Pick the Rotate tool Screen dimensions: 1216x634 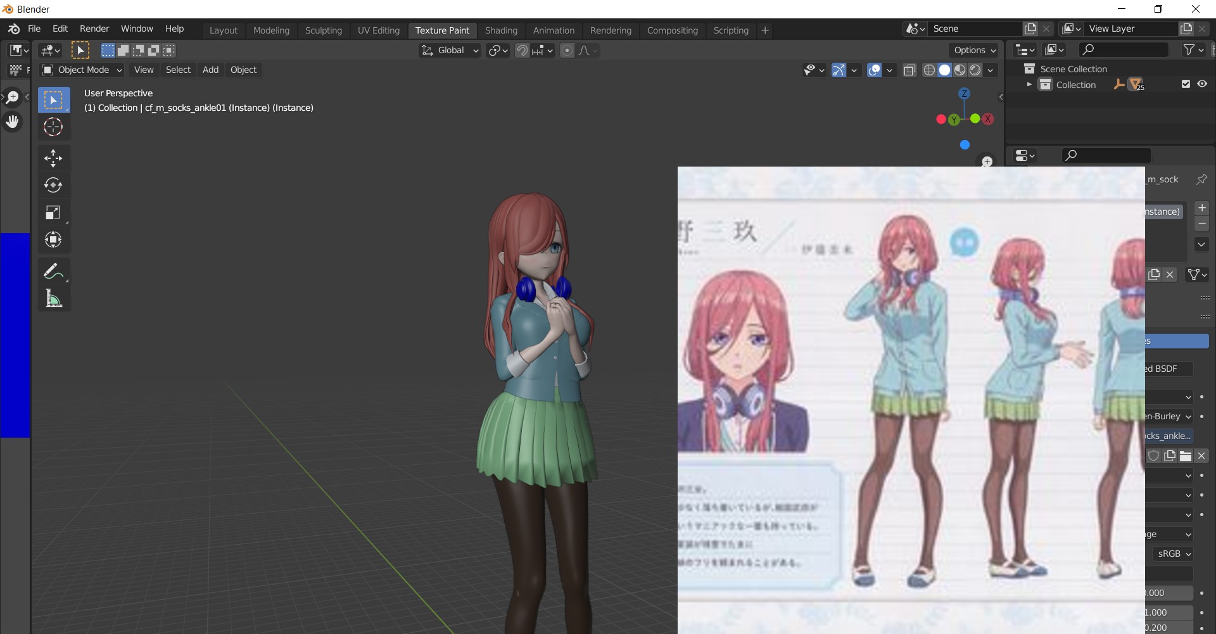[x=54, y=185]
